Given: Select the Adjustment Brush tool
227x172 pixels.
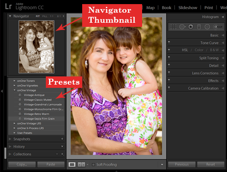Looking at the screenshot, I should [x=217, y=27].
